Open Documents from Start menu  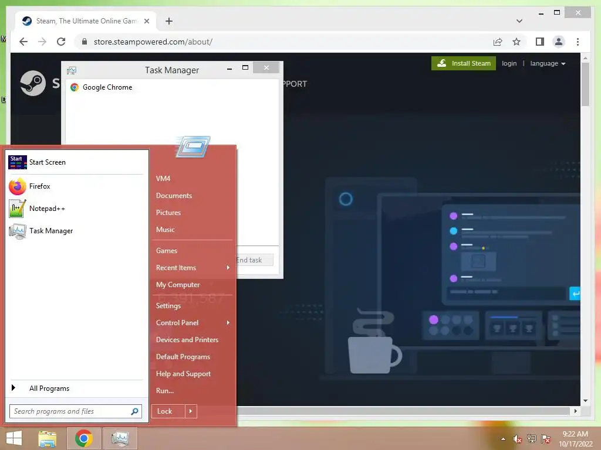click(174, 196)
